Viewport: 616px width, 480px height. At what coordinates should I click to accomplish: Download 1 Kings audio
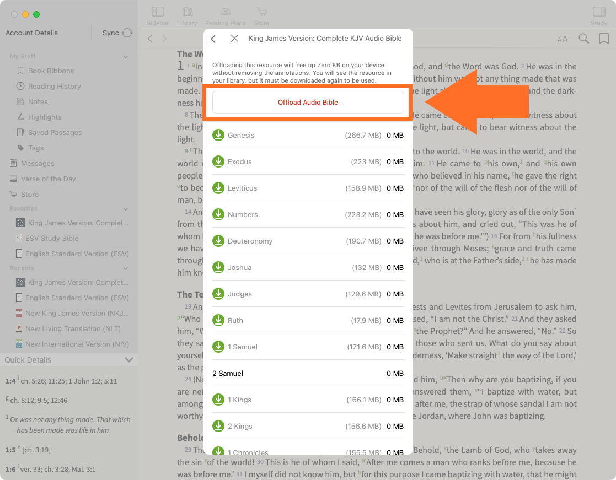218,400
